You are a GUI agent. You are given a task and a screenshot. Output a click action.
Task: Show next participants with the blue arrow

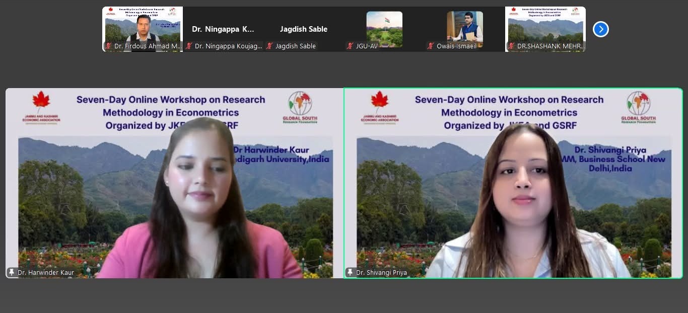click(x=600, y=29)
